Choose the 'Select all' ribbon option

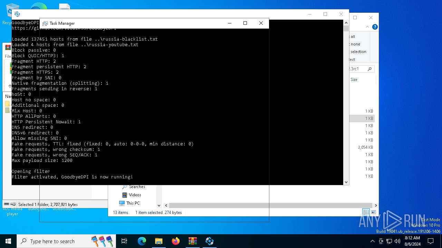coord(352,37)
